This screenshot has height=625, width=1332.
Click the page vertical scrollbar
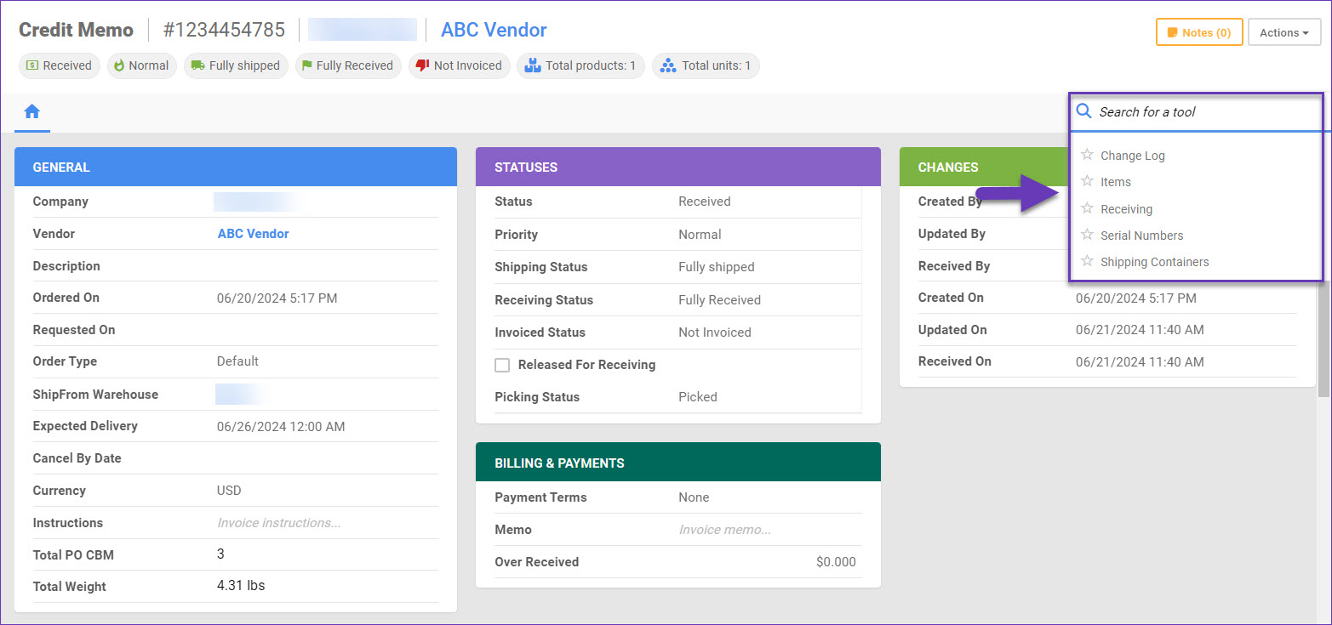point(1322,340)
